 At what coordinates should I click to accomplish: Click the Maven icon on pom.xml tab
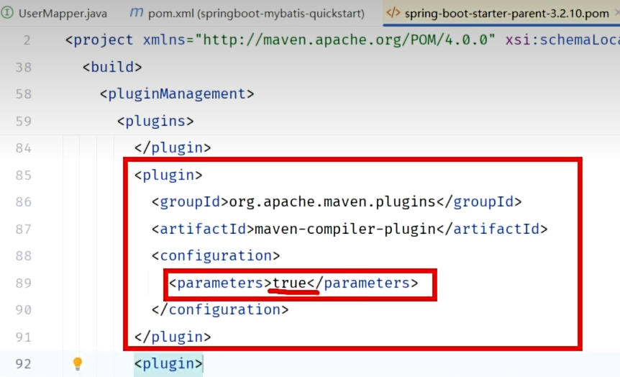tap(137, 13)
